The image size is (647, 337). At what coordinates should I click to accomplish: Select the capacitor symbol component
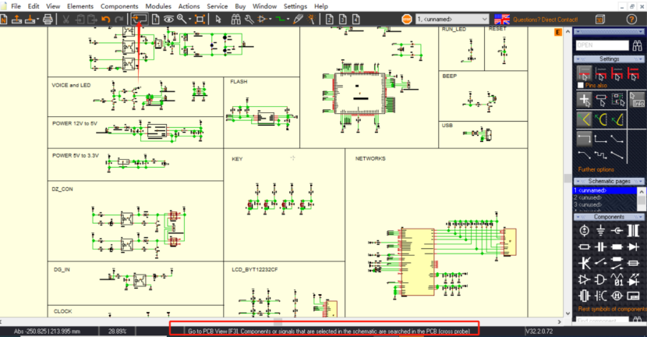[x=600, y=247]
